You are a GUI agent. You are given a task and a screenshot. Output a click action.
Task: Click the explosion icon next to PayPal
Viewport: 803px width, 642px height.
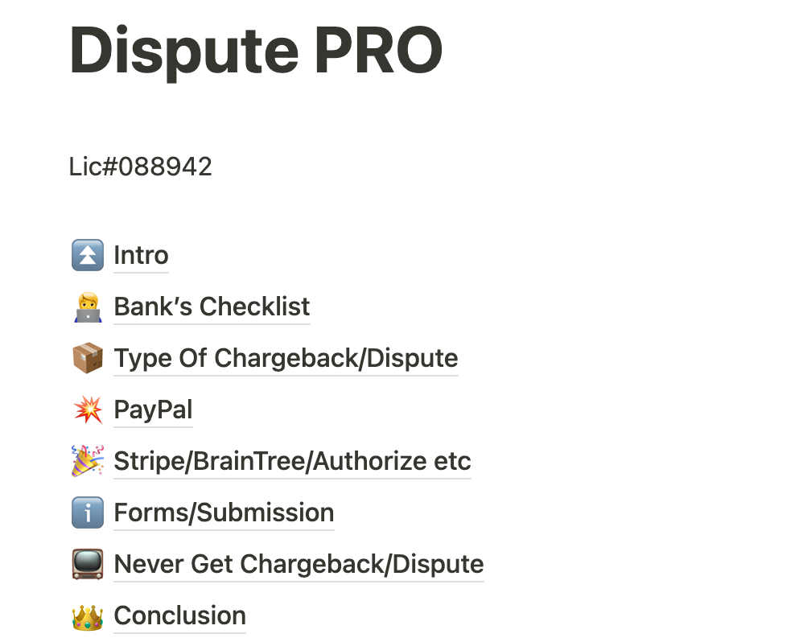pyautogui.click(x=88, y=409)
